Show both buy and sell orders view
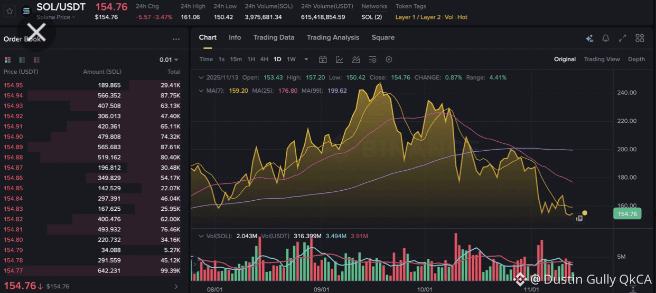656x293 pixels. tap(8, 60)
